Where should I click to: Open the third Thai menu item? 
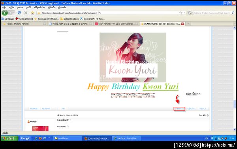20,7
